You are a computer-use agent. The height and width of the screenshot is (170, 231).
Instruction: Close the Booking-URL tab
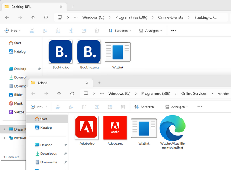[61, 7]
